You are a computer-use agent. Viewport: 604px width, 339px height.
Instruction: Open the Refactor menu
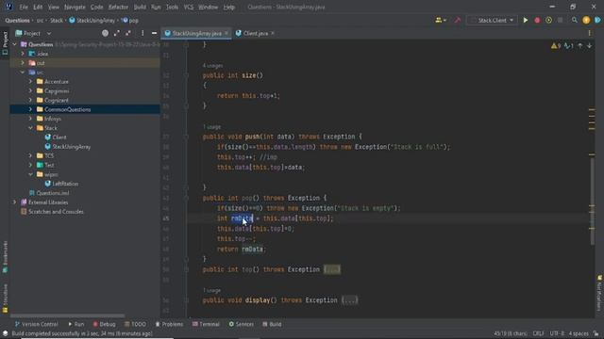pyautogui.click(x=118, y=7)
